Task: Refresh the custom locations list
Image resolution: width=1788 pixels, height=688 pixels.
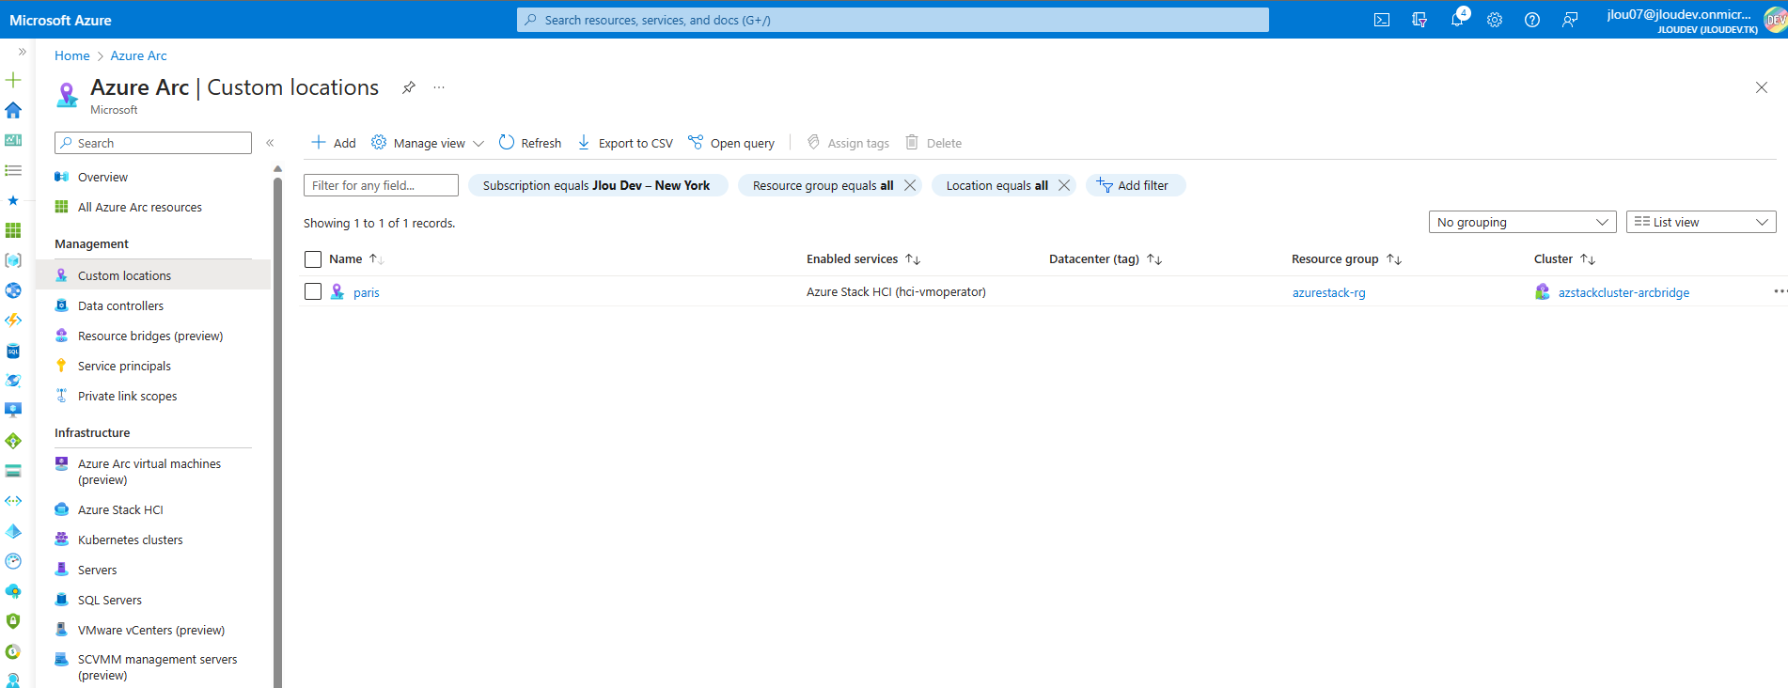Action: point(530,143)
